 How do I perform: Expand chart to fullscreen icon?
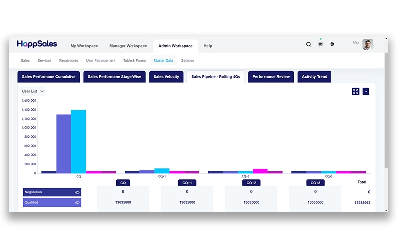click(x=356, y=91)
